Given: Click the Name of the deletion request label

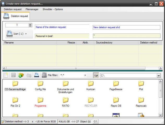Looking at the screenshot, I should (51, 27).
